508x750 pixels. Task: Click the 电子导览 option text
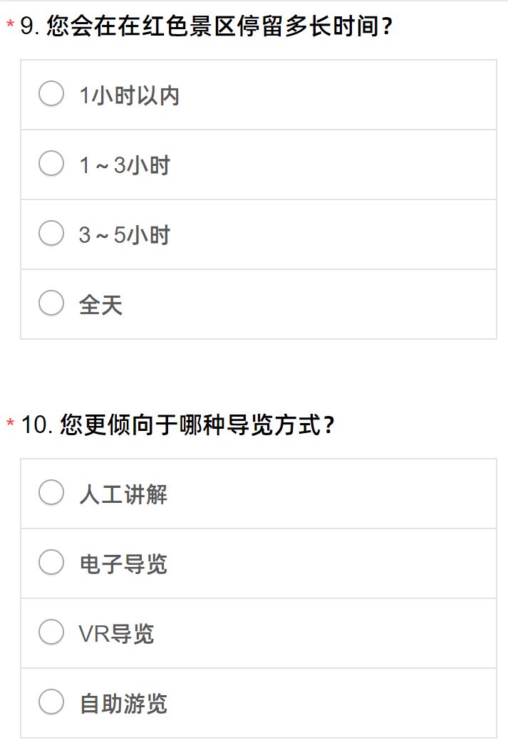point(123,564)
